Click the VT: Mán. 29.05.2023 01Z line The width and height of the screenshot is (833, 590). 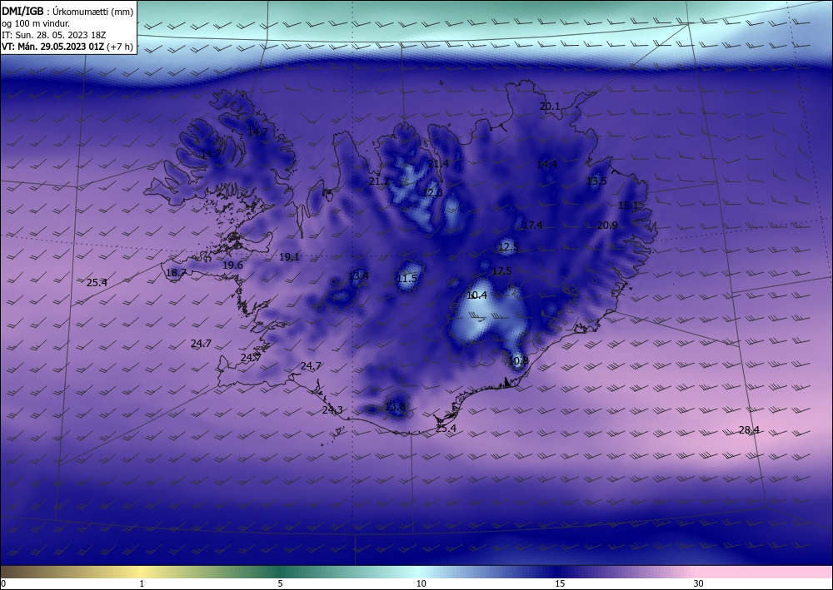67,47
